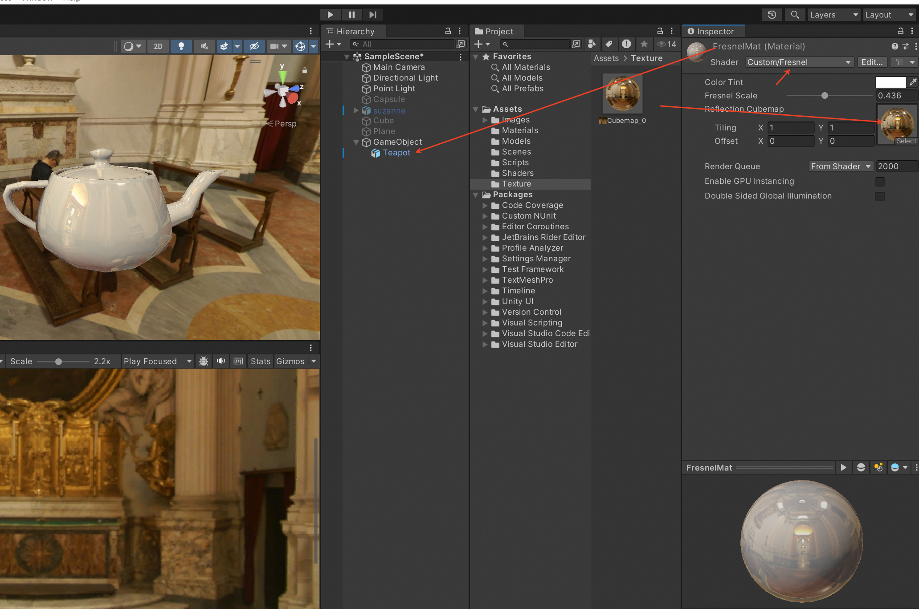This screenshot has width=919, height=609.
Task: Click the Project search field
Action: pos(535,44)
